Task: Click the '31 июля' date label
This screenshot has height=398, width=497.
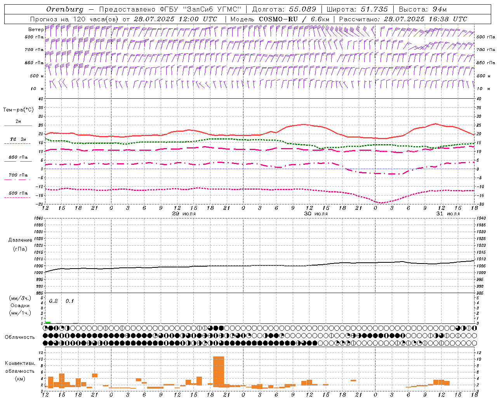Action: [x=448, y=214]
